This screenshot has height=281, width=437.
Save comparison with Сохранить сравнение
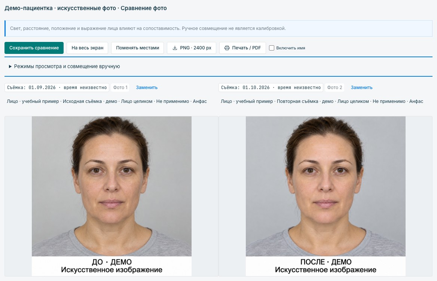34,48
